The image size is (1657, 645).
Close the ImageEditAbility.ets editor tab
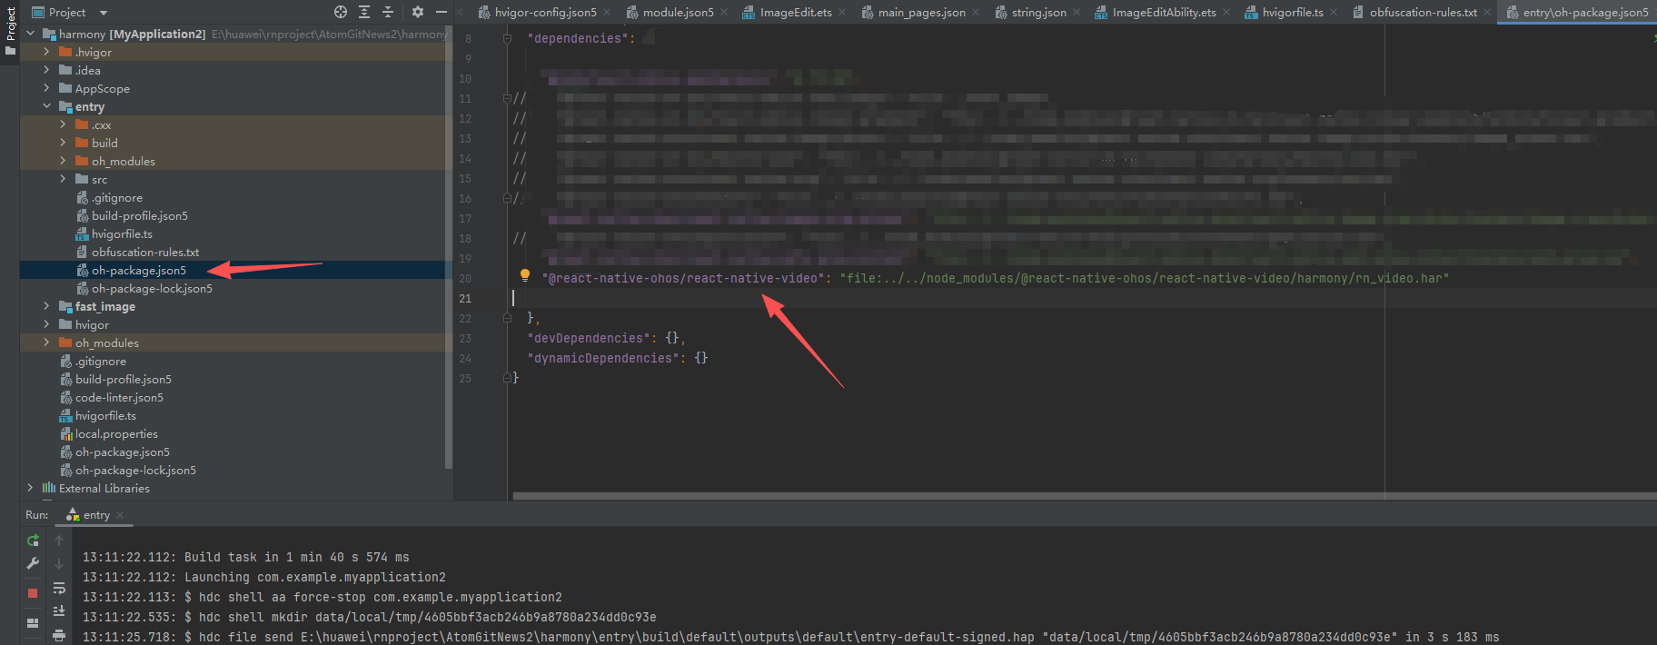click(1226, 13)
